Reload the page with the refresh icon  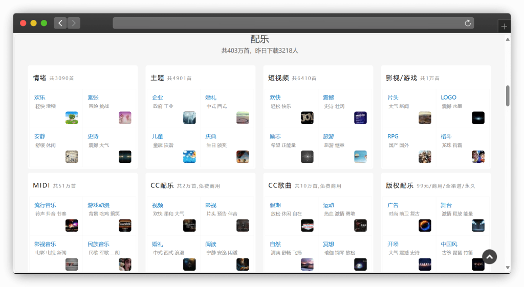467,23
